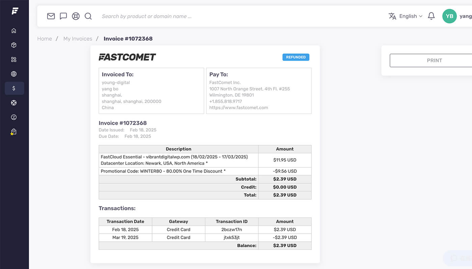Open the chat bubble icon in top bar

pyautogui.click(x=63, y=16)
